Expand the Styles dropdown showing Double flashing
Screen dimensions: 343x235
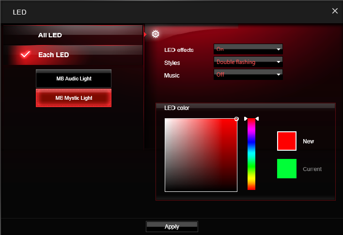[248, 62]
